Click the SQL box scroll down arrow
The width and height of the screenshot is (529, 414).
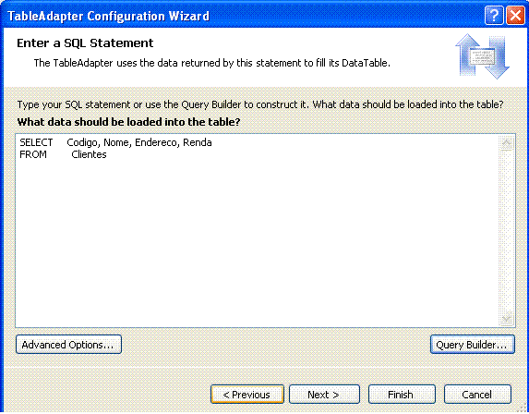(507, 319)
